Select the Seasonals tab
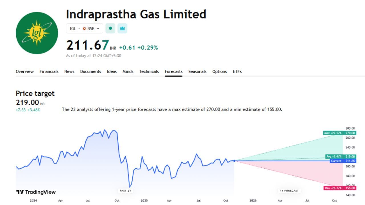Image resolution: width=365 pixels, height=205 pixels. [197, 71]
